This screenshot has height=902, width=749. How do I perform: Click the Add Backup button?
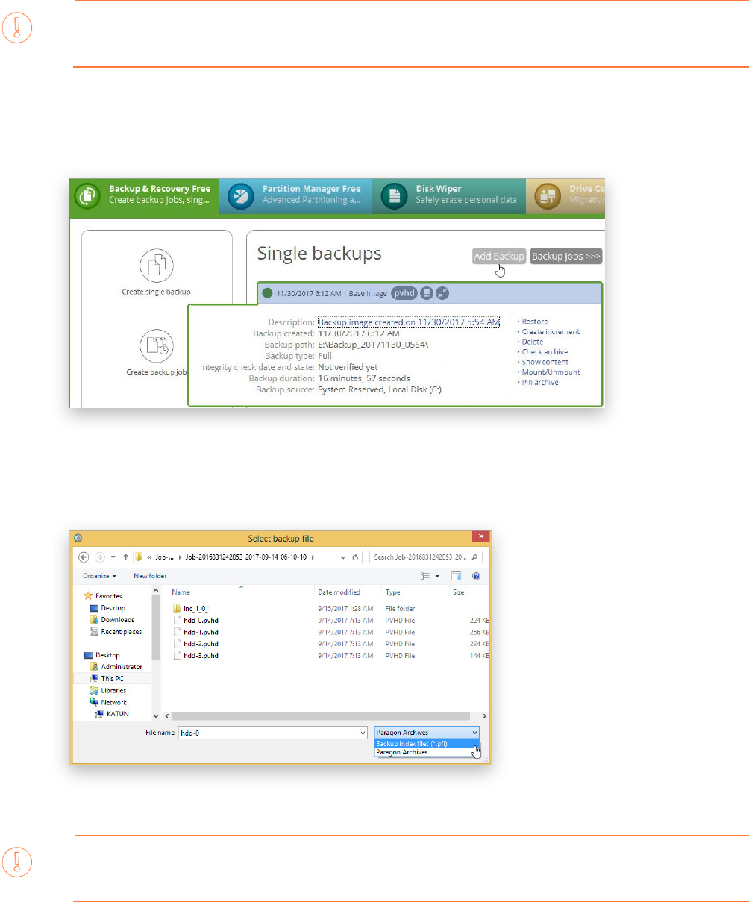499,256
